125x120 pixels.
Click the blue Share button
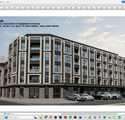click(123, 2)
